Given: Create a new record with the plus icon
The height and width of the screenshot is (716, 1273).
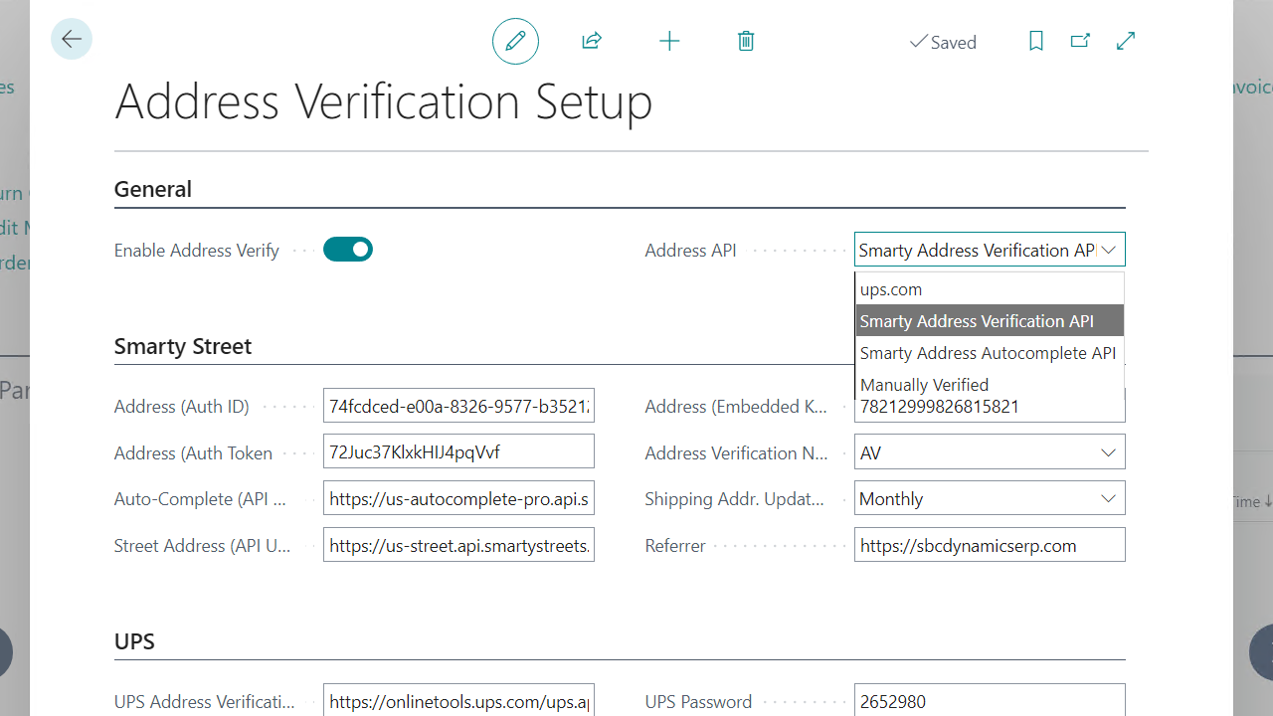Looking at the screenshot, I should [669, 41].
